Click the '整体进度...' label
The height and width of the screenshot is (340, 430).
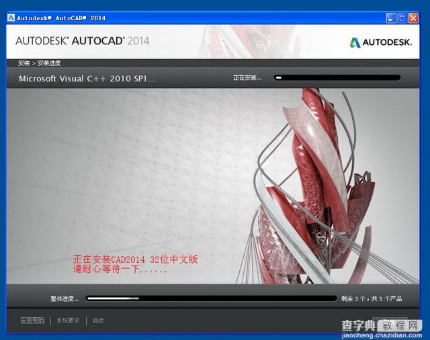[x=64, y=298]
